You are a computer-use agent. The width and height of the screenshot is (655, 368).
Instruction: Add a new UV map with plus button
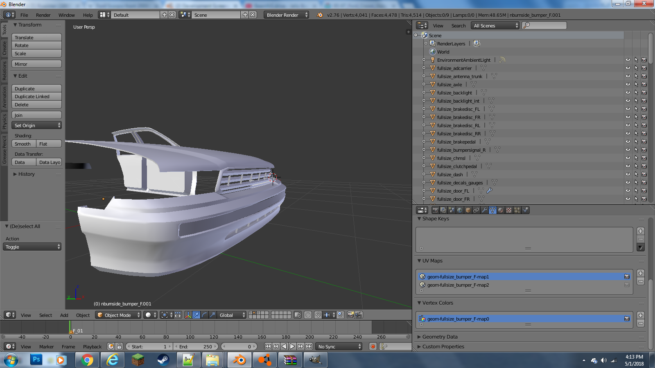click(641, 273)
